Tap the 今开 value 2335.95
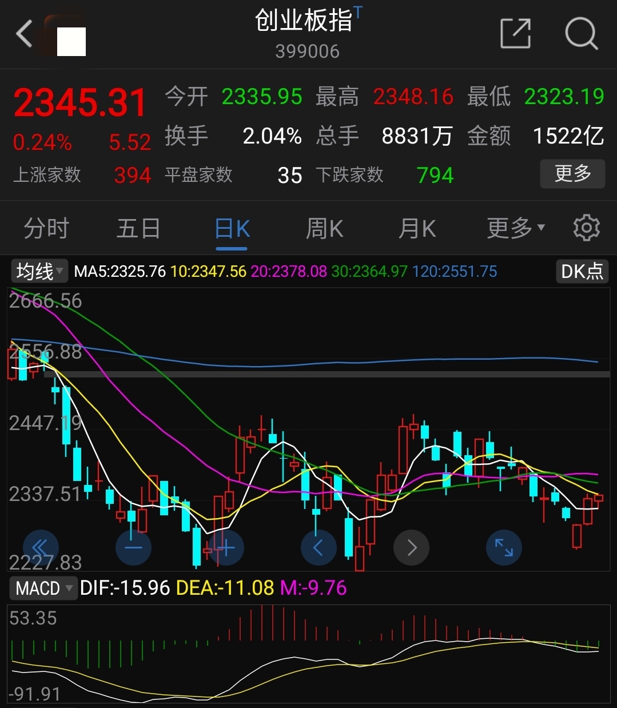Screen dimensions: 617x708 click(x=262, y=97)
